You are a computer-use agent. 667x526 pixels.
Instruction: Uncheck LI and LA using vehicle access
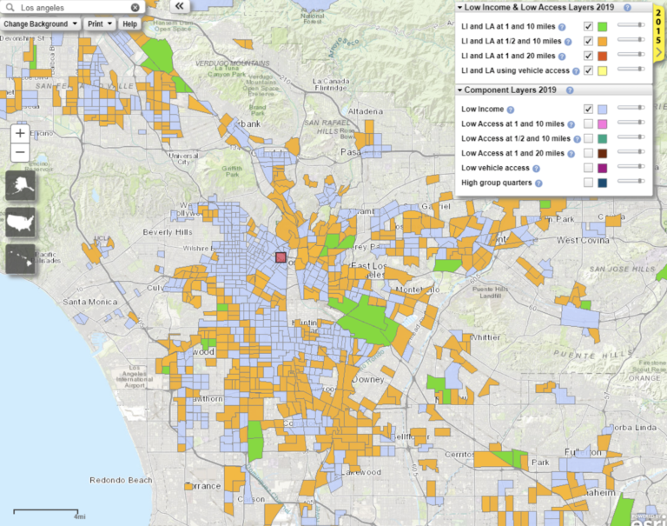[588, 70]
